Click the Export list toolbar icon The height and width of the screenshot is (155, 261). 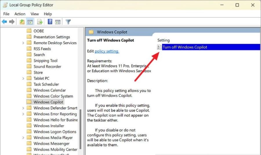[40, 22]
